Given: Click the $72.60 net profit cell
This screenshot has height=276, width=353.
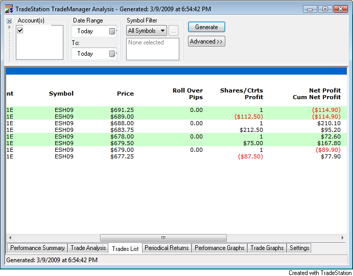Looking at the screenshot, I should [331, 136].
